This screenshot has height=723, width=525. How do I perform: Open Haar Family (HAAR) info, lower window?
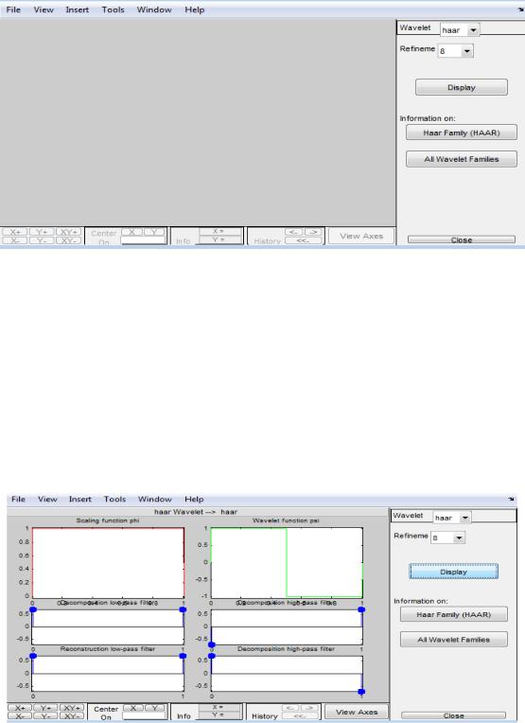point(453,614)
